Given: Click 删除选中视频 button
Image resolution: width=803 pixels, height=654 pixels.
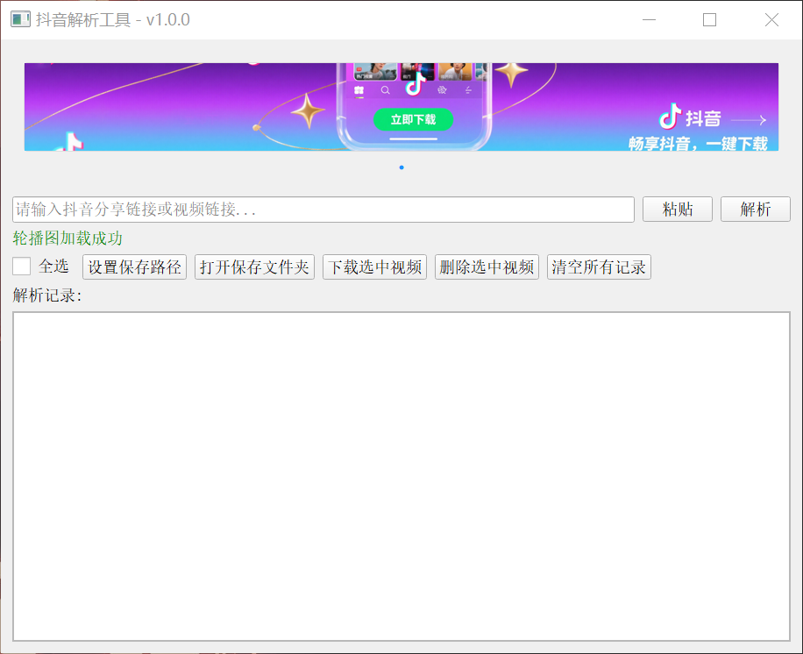Looking at the screenshot, I should 487,267.
